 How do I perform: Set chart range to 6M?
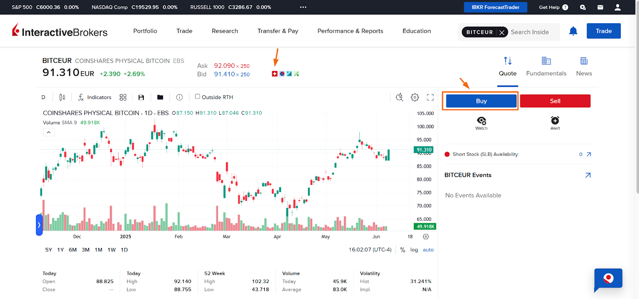point(73,250)
